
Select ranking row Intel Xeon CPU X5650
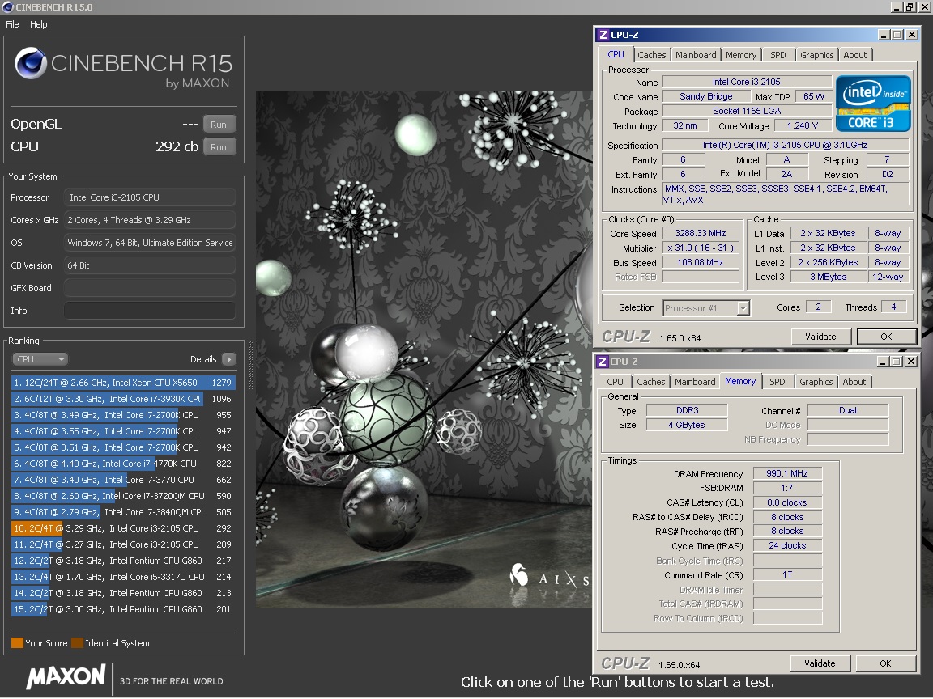123,383
